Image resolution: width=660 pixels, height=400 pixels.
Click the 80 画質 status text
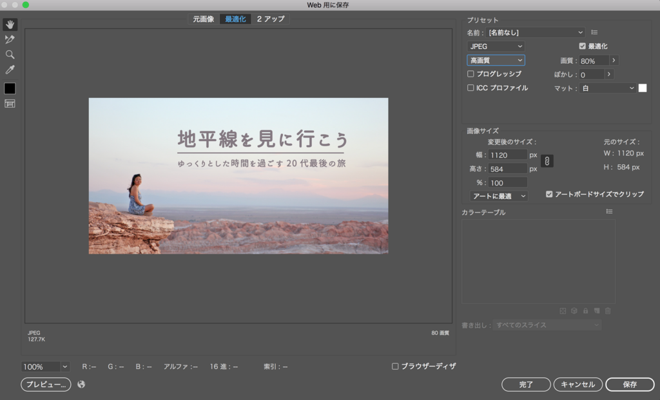click(440, 333)
